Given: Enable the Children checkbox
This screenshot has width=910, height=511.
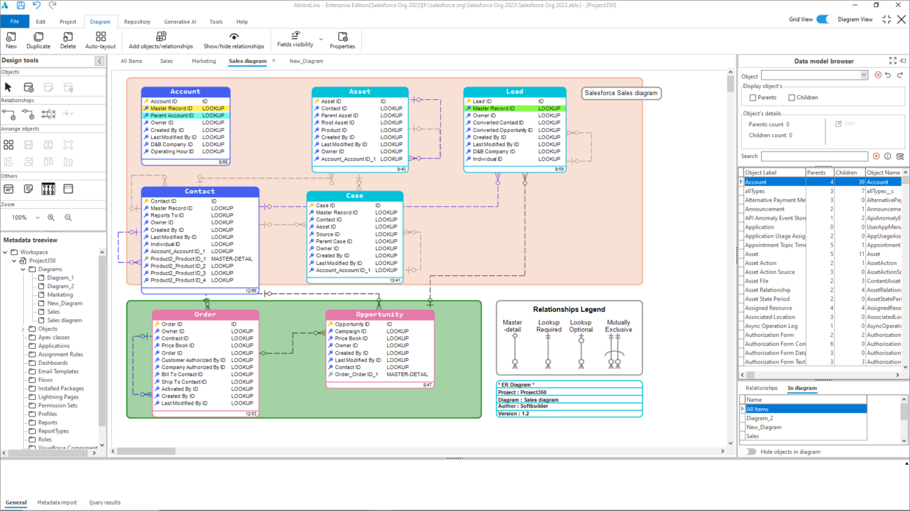Looking at the screenshot, I should click(x=792, y=98).
